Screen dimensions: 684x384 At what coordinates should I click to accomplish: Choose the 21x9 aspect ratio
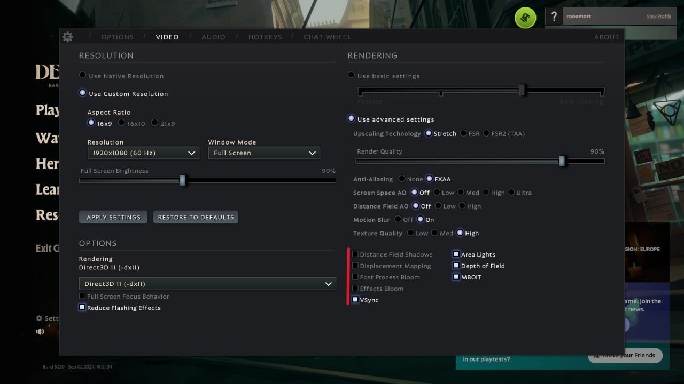[154, 123]
